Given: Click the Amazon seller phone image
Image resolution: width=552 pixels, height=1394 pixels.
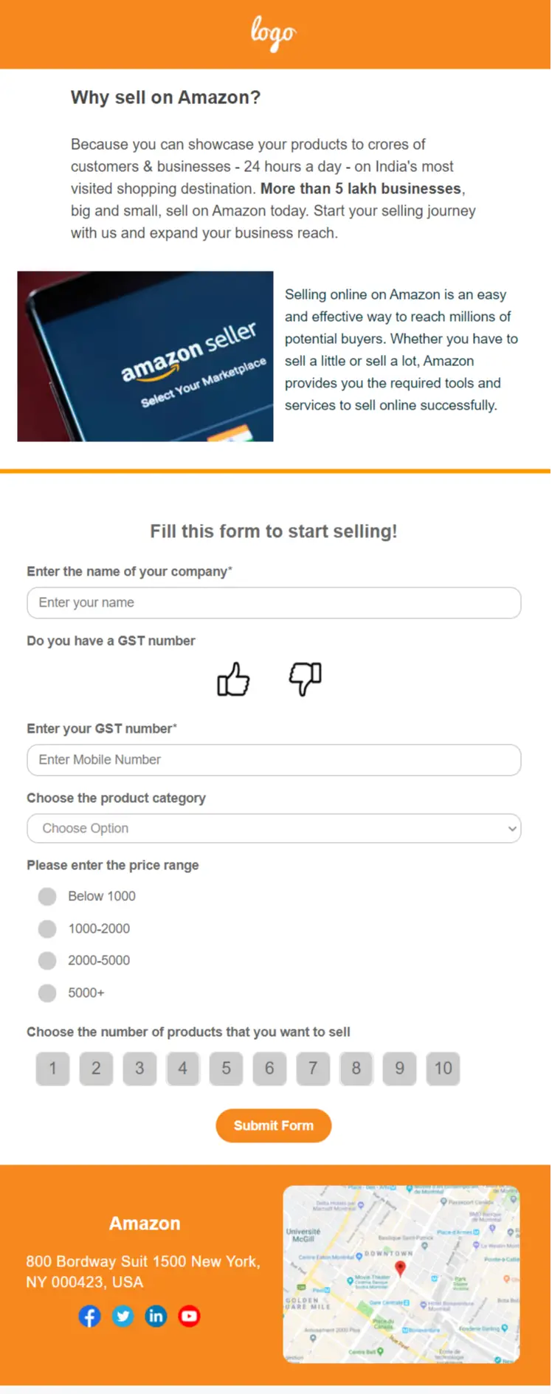Looking at the screenshot, I should pyautogui.click(x=145, y=356).
